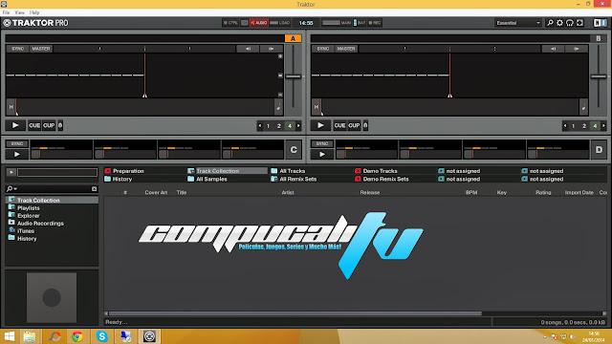The height and width of the screenshot is (344, 612).
Task: Toggle MASTER on Deck B
Action: [346, 49]
